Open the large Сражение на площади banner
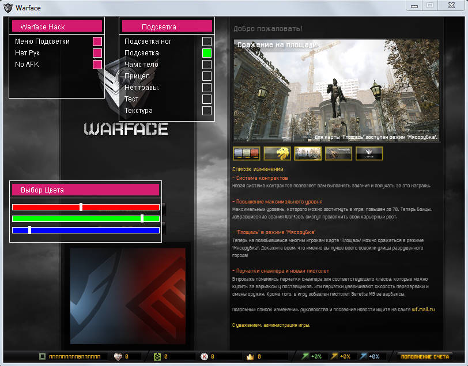Image resolution: width=468 pixels, height=366 pixels. [x=337, y=90]
